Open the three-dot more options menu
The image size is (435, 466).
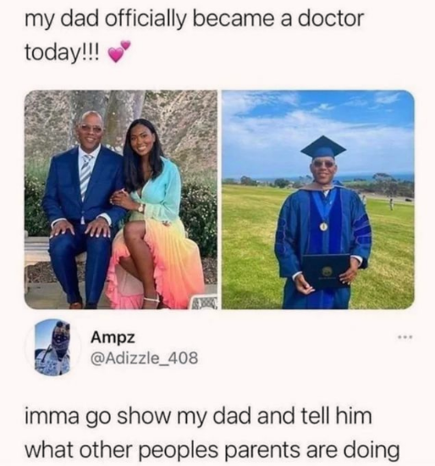point(405,337)
